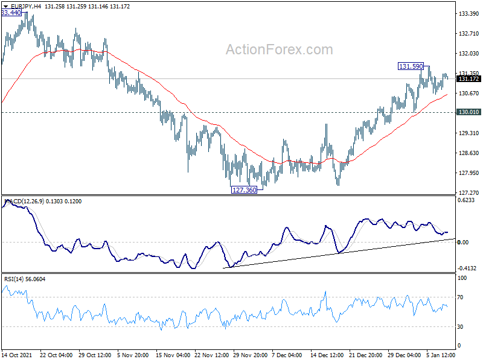Click the RSI scale level 70

460,297
